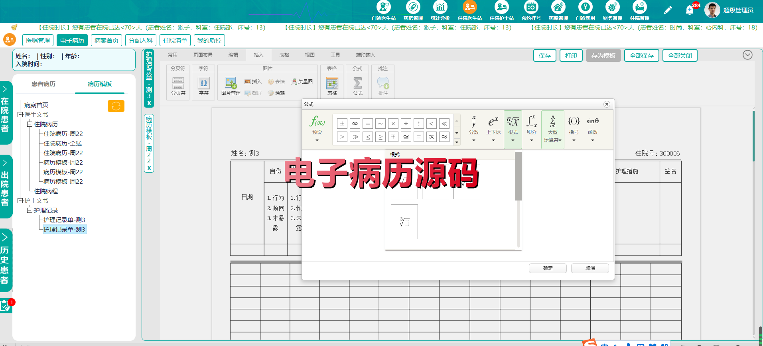Insert the division symbol in formula dialog

click(406, 124)
